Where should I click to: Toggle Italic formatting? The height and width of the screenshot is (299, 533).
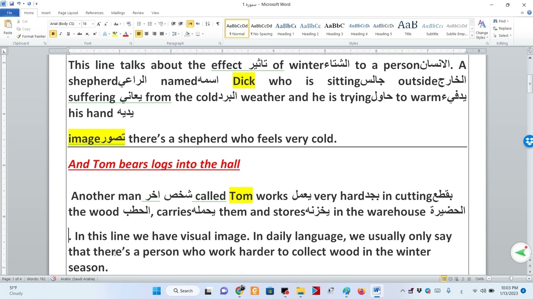(61, 34)
